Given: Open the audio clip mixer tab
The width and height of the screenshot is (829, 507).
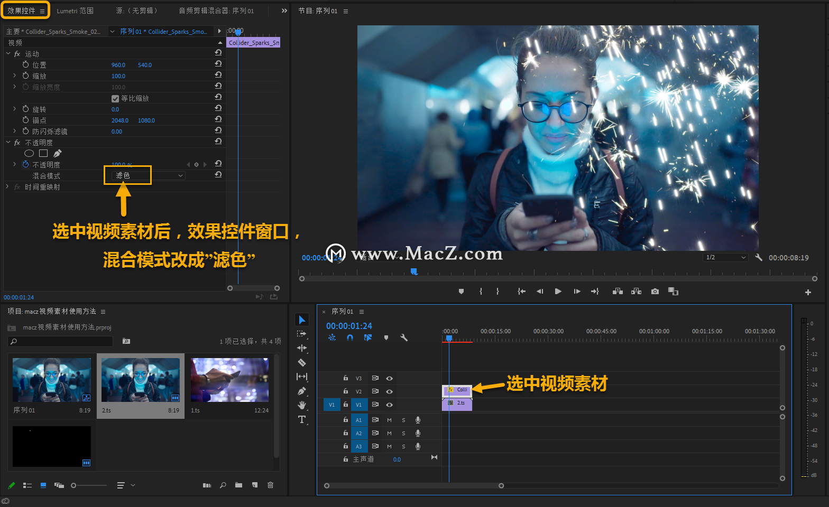Looking at the screenshot, I should (216, 11).
